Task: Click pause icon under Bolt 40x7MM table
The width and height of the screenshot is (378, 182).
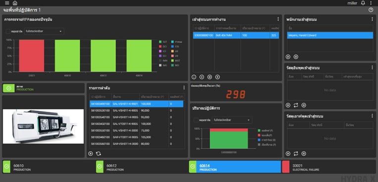Action: pos(202,77)
